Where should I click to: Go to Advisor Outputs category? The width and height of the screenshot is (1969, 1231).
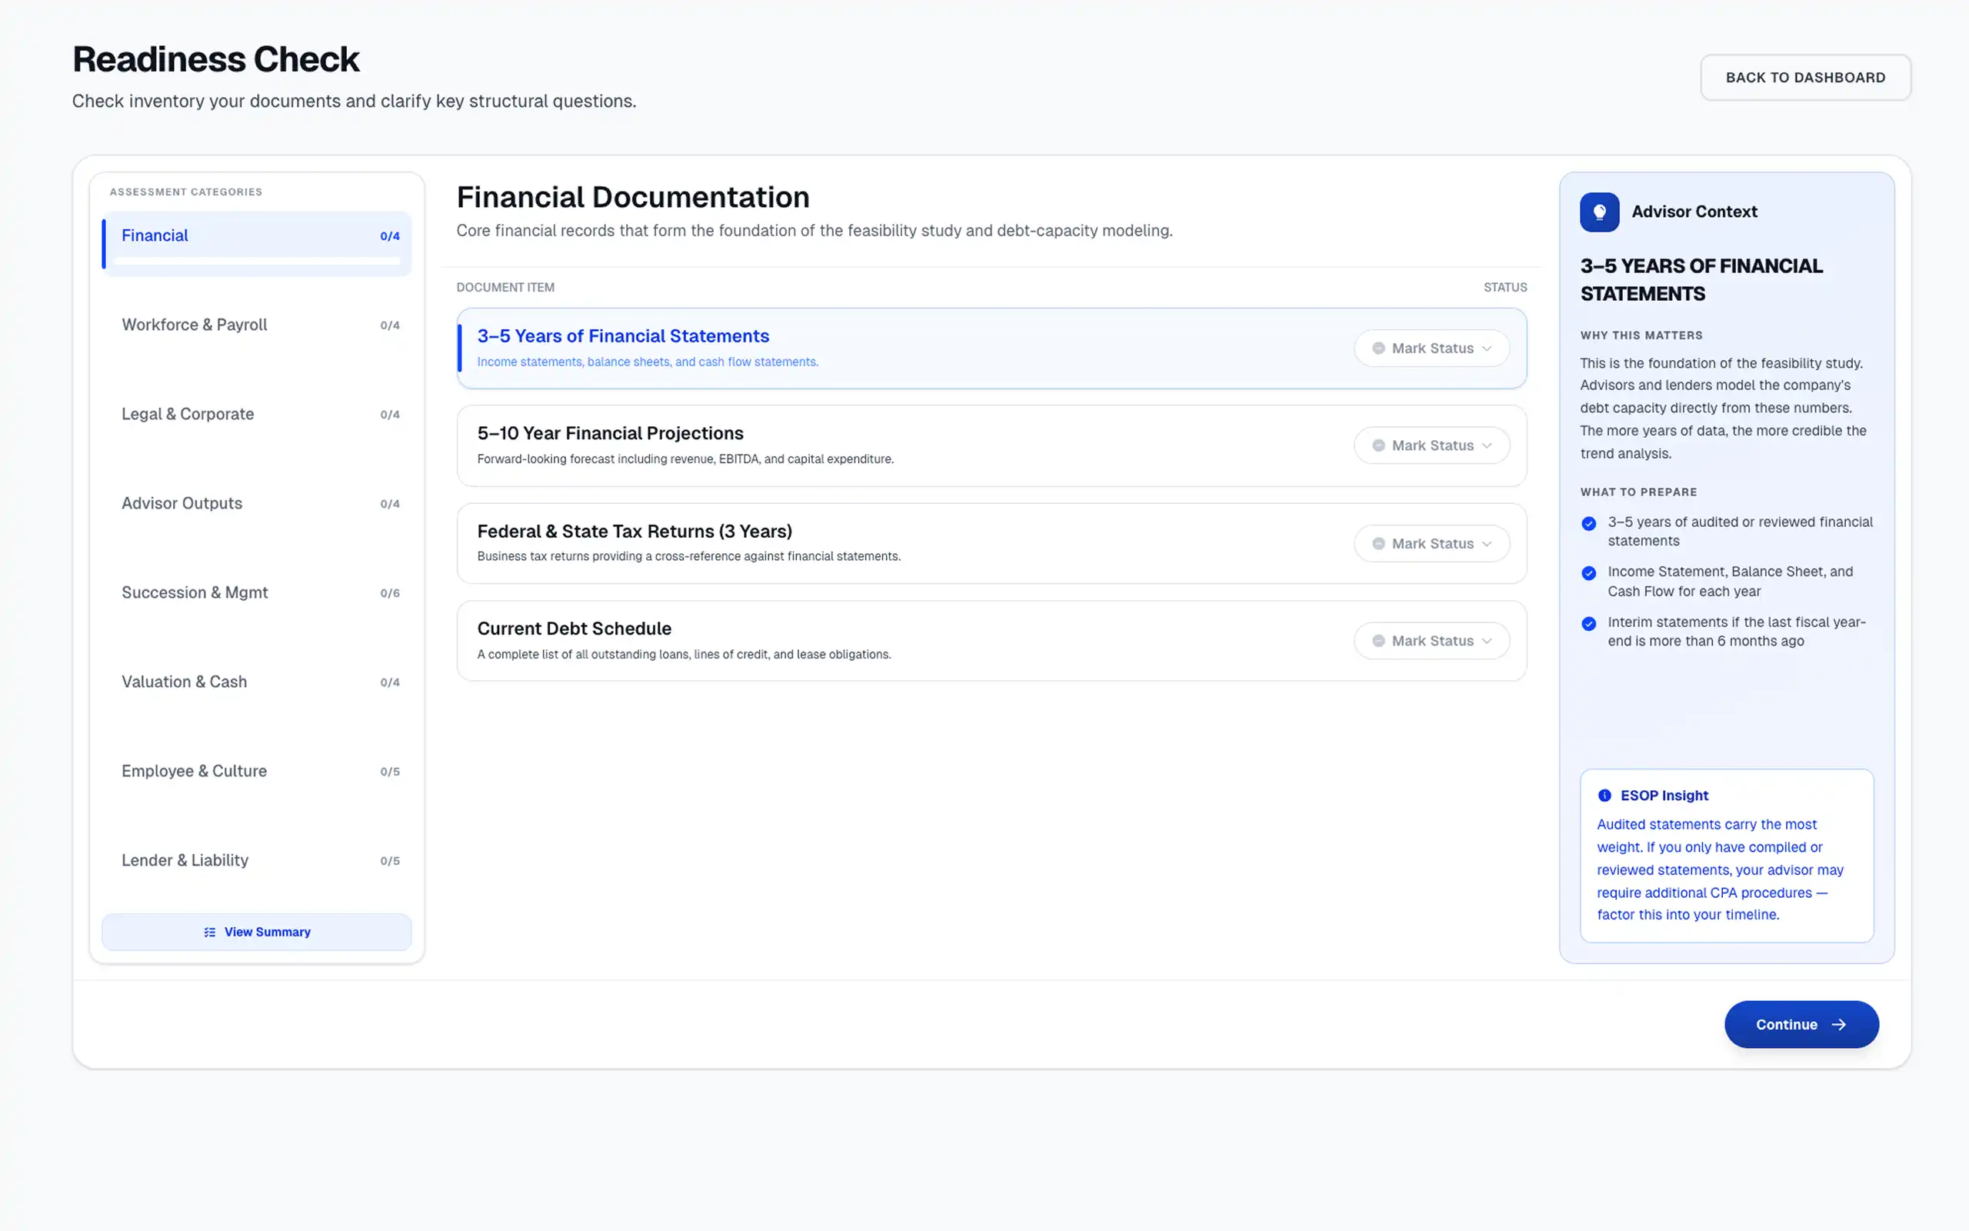[x=257, y=503]
